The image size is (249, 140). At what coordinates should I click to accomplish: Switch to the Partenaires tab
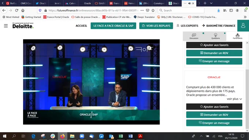pyautogui.click(x=237, y=36)
